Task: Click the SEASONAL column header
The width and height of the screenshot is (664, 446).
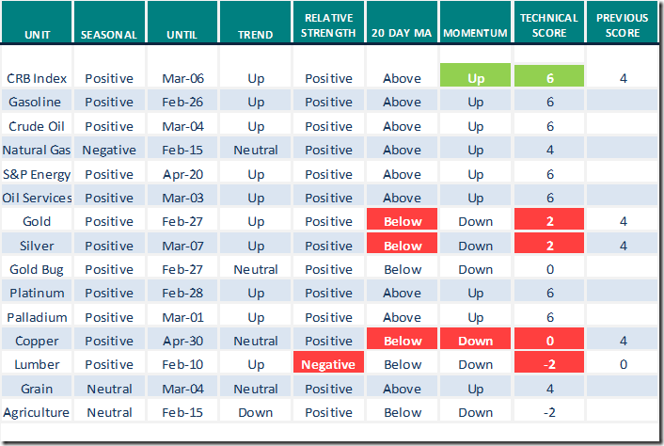Action: [x=109, y=35]
